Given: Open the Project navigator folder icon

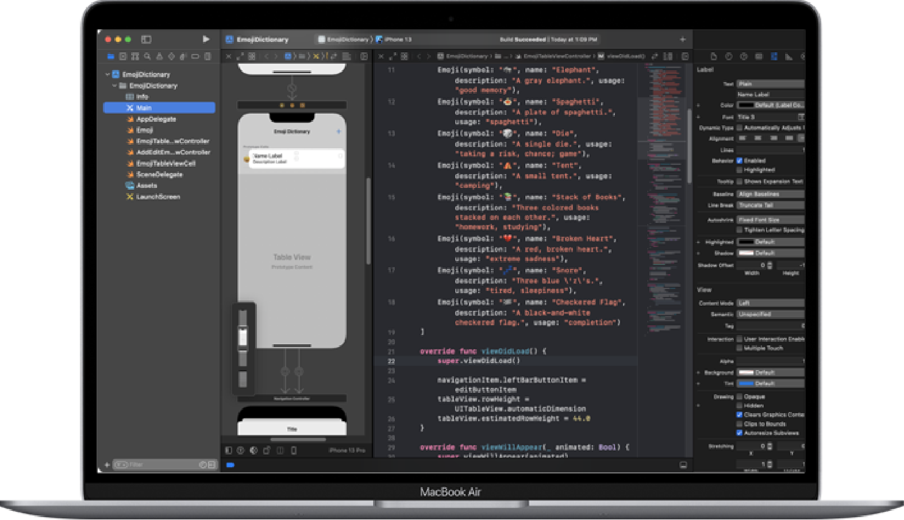Looking at the screenshot, I should click(x=110, y=56).
